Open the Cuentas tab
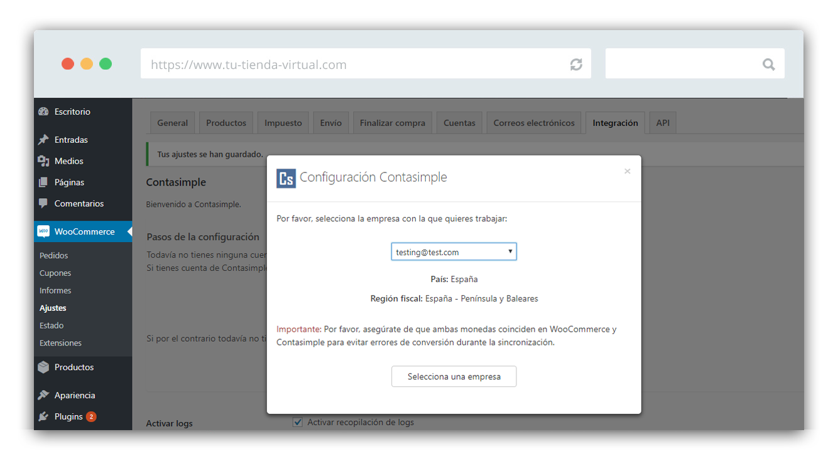Screen dimensions: 833x469 (x=459, y=123)
